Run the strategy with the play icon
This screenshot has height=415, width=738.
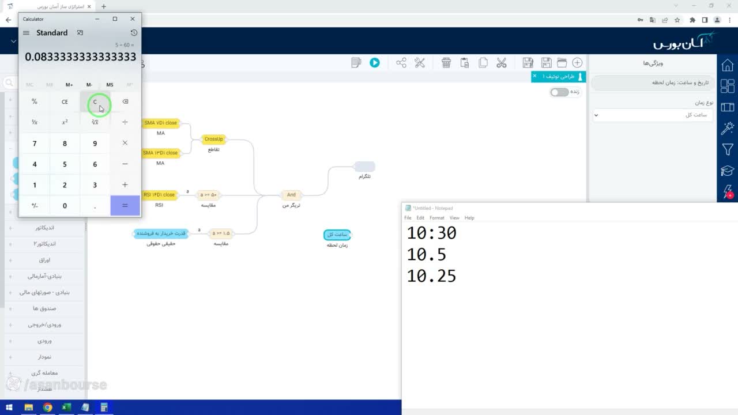tap(375, 63)
